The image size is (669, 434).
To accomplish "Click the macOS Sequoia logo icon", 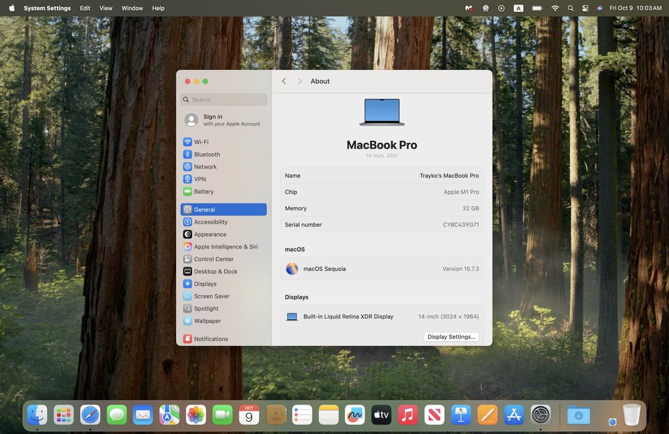I will pos(292,269).
